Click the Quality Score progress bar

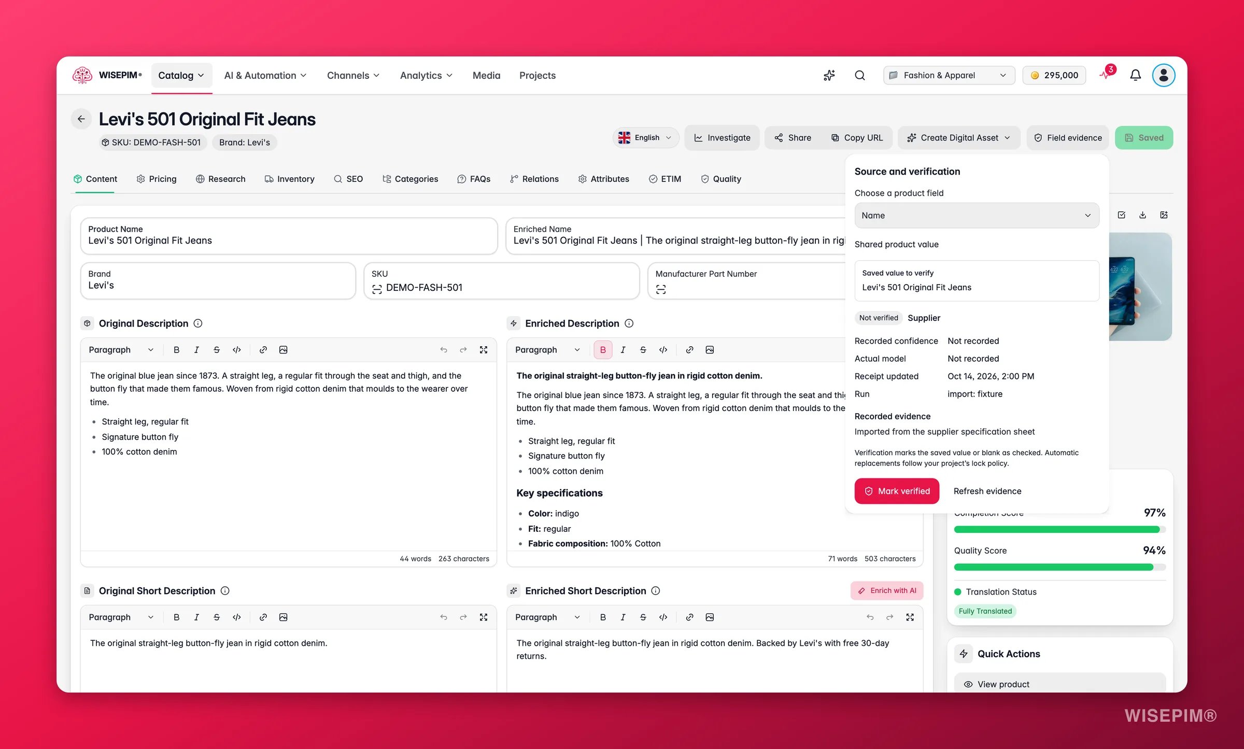(1059, 567)
